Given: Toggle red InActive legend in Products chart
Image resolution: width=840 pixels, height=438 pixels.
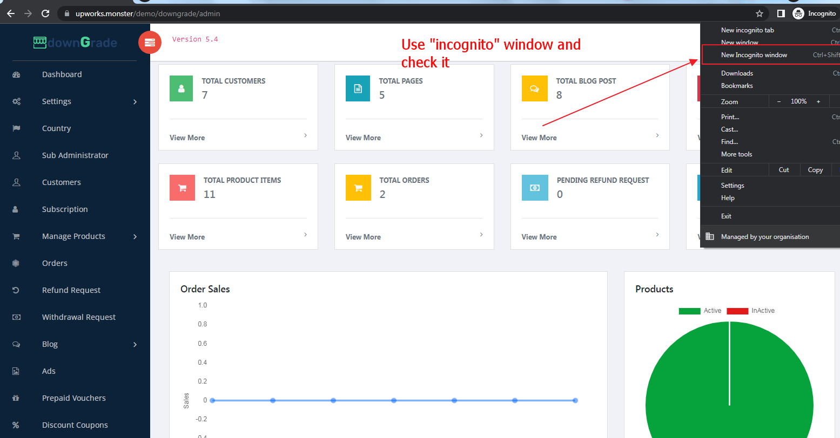Looking at the screenshot, I should (x=751, y=311).
